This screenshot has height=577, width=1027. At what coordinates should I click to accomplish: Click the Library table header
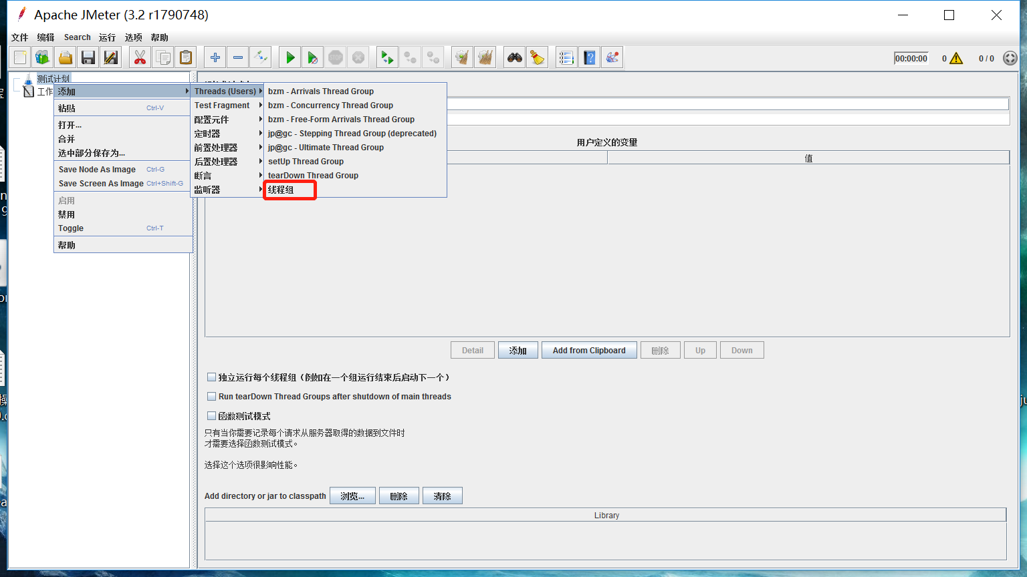tap(606, 516)
